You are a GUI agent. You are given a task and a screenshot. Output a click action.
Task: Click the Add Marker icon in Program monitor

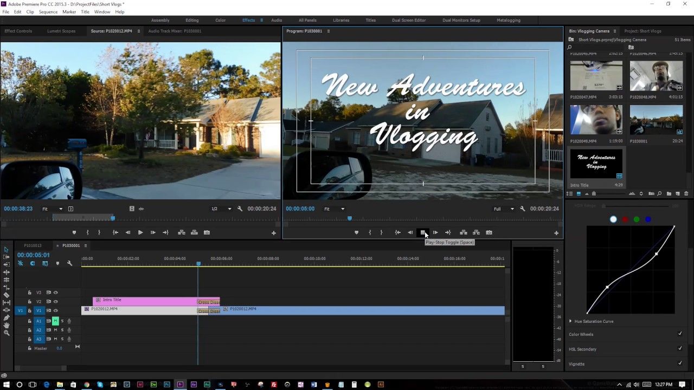pos(356,232)
